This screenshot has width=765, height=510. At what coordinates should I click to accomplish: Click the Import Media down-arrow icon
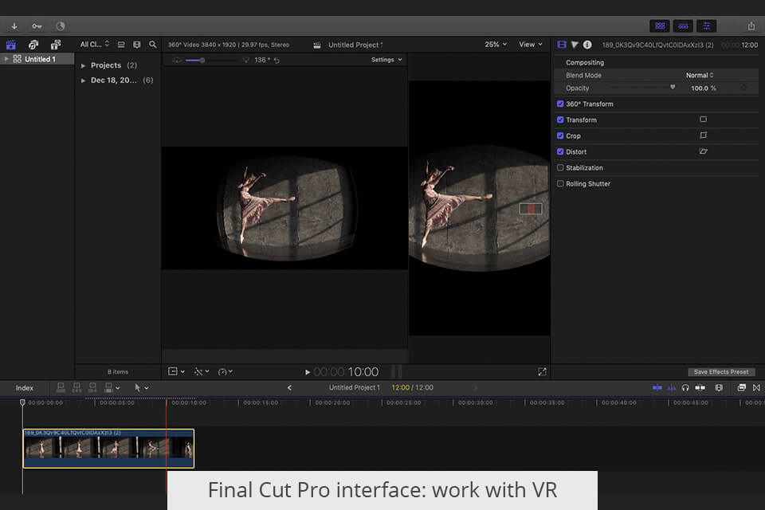point(14,25)
